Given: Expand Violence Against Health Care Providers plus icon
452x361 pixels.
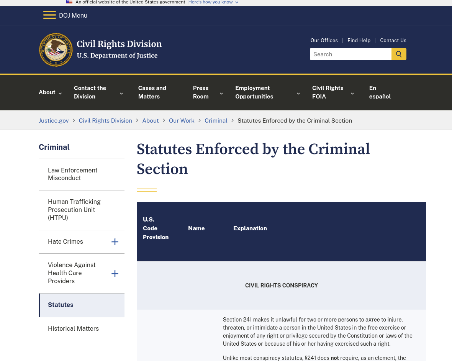Looking at the screenshot, I should (115, 273).
